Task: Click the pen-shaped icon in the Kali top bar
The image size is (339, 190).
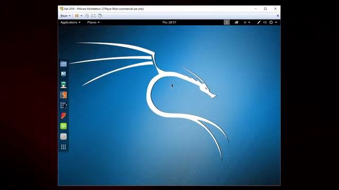Action: [x=258, y=22]
